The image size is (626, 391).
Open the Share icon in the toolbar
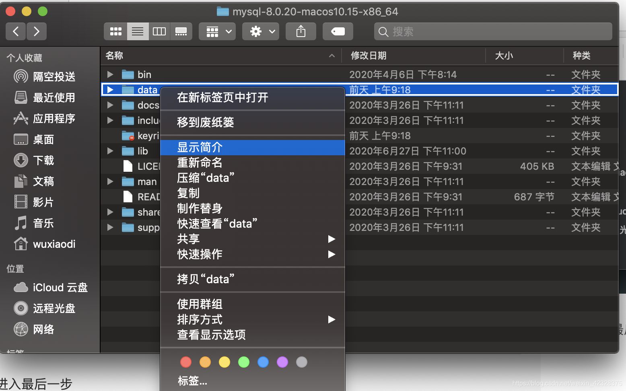point(301,31)
